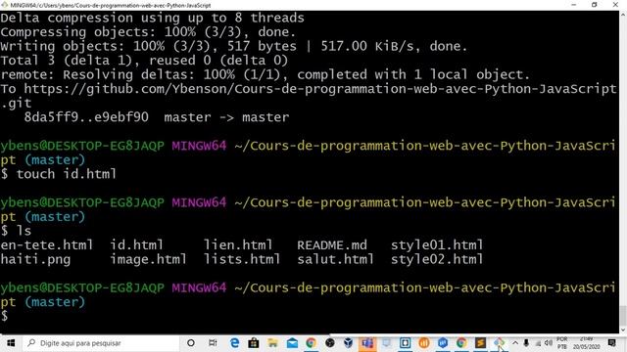Image resolution: width=627 pixels, height=352 pixels.
Task: Click the '8da5ff9..e9ebf90' commit range text
Action: click(86, 117)
